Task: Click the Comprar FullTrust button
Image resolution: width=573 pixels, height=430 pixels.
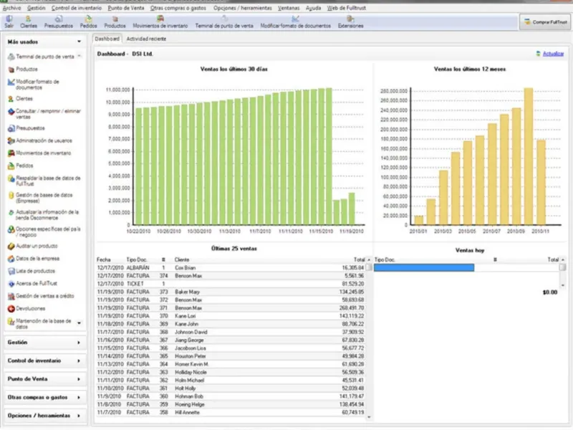Action: click(x=545, y=22)
